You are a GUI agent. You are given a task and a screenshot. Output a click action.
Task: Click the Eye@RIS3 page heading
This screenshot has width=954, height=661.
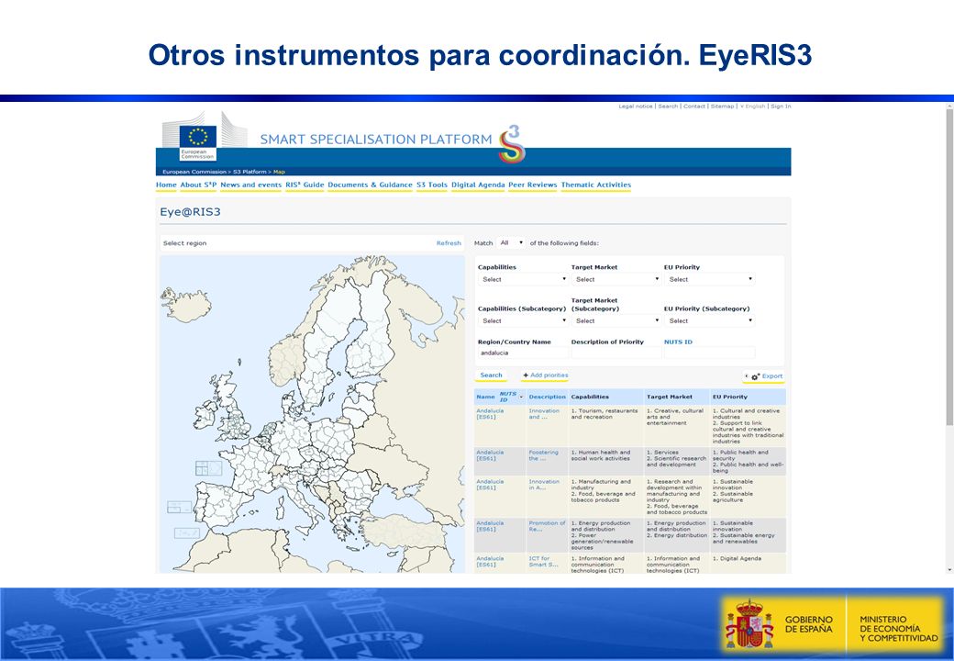(x=190, y=212)
